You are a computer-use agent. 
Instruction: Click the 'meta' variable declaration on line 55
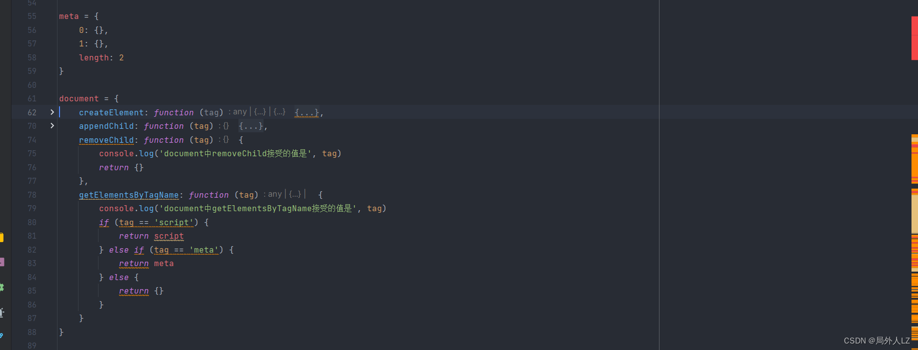(69, 16)
